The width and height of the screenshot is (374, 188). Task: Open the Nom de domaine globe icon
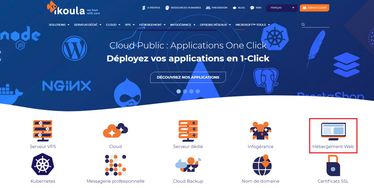(262, 165)
